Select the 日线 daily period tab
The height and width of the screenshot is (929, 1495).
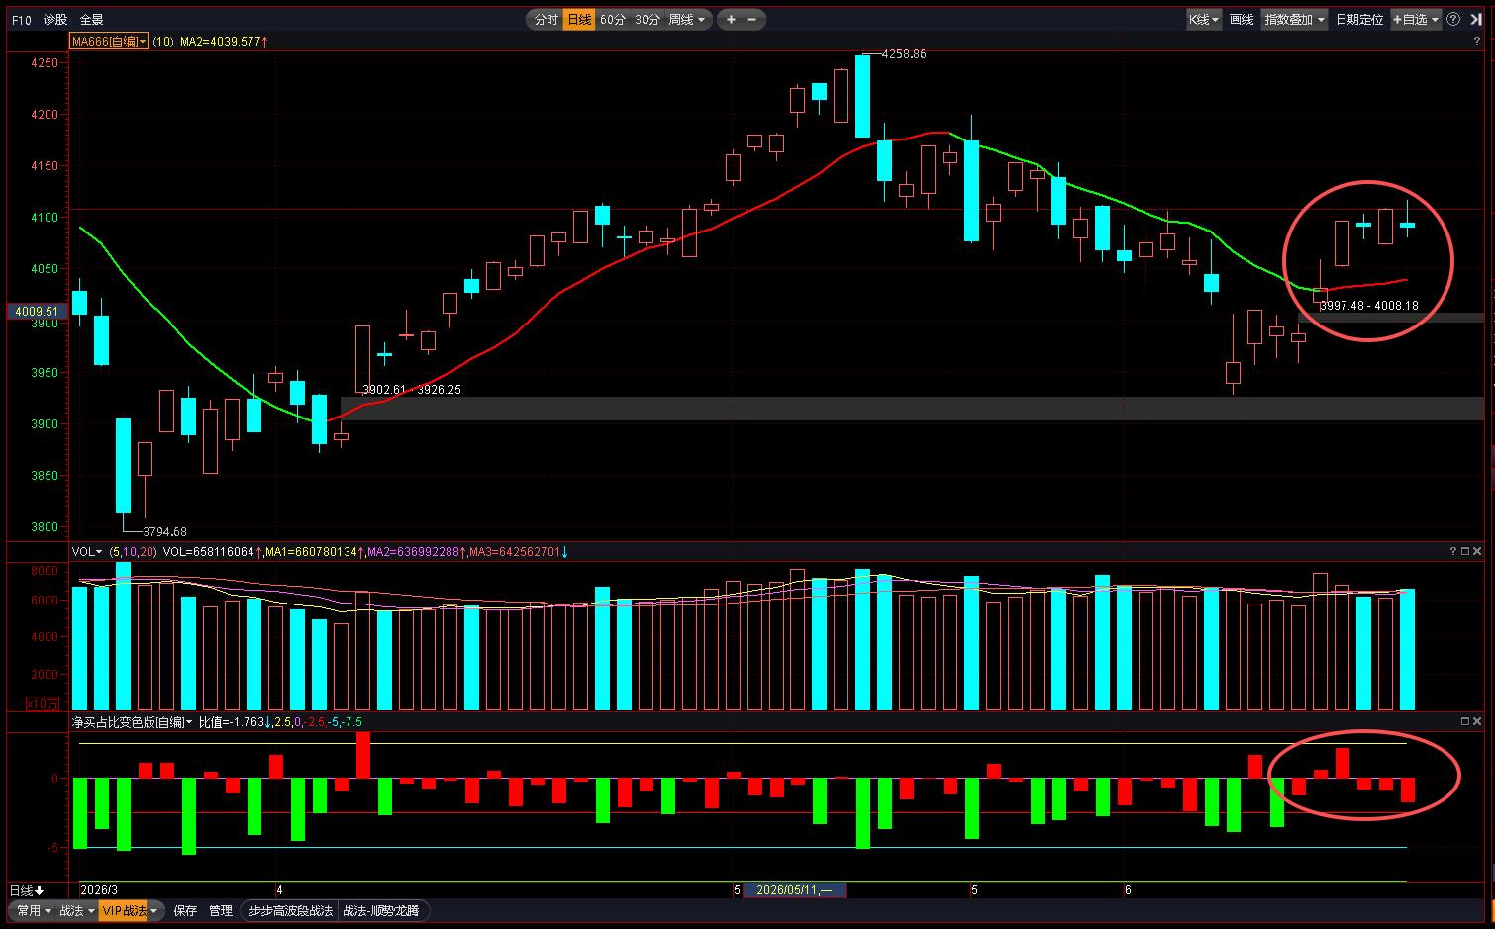[579, 19]
